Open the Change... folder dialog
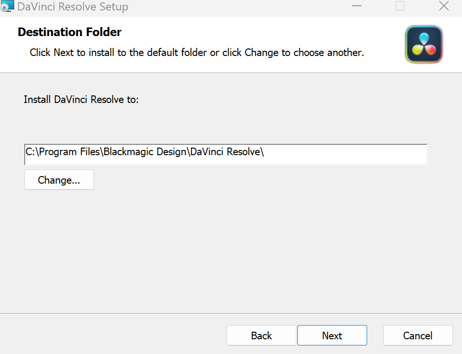Screen dimensions: 462x354 [59, 179]
